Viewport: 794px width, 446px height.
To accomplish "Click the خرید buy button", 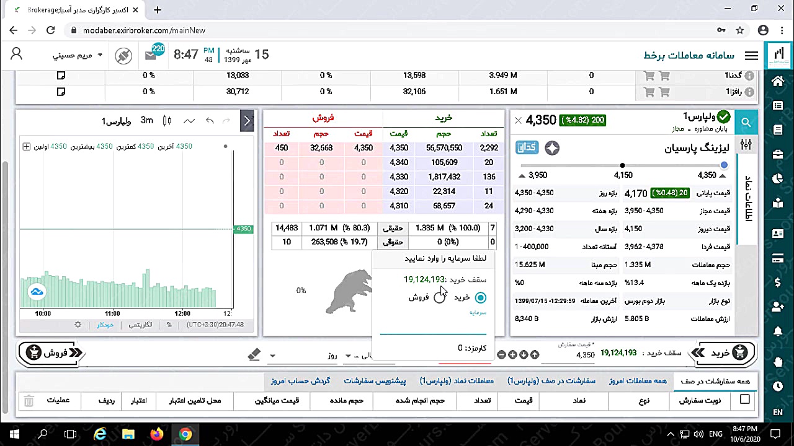I will pyautogui.click(x=720, y=353).
